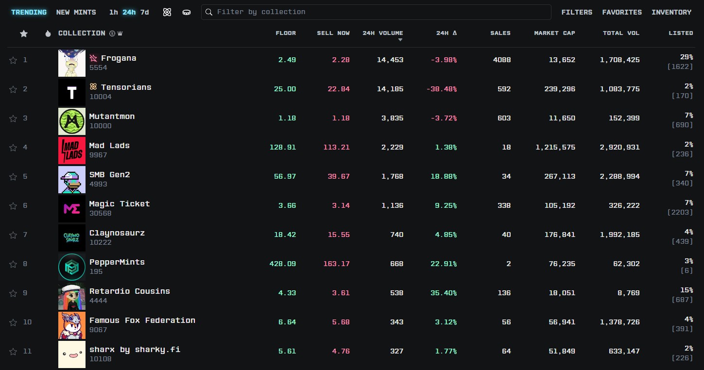Click Retardio Cousins 24h change 35.40%

click(444, 293)
